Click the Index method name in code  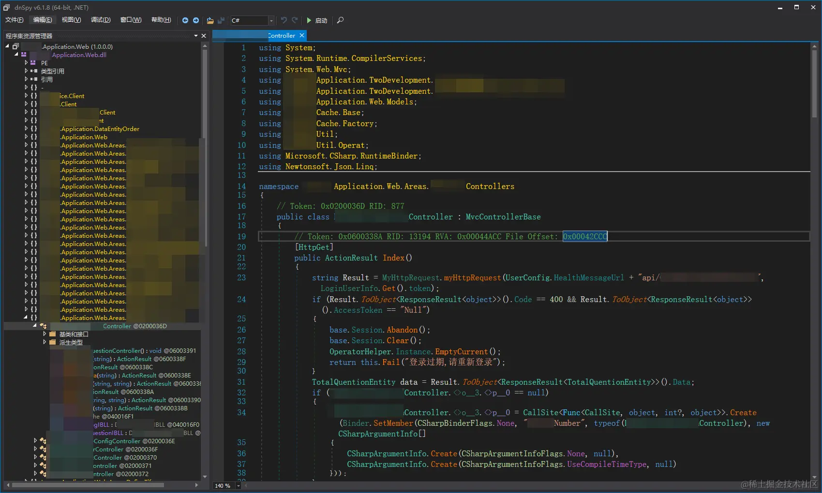(393, 258)
